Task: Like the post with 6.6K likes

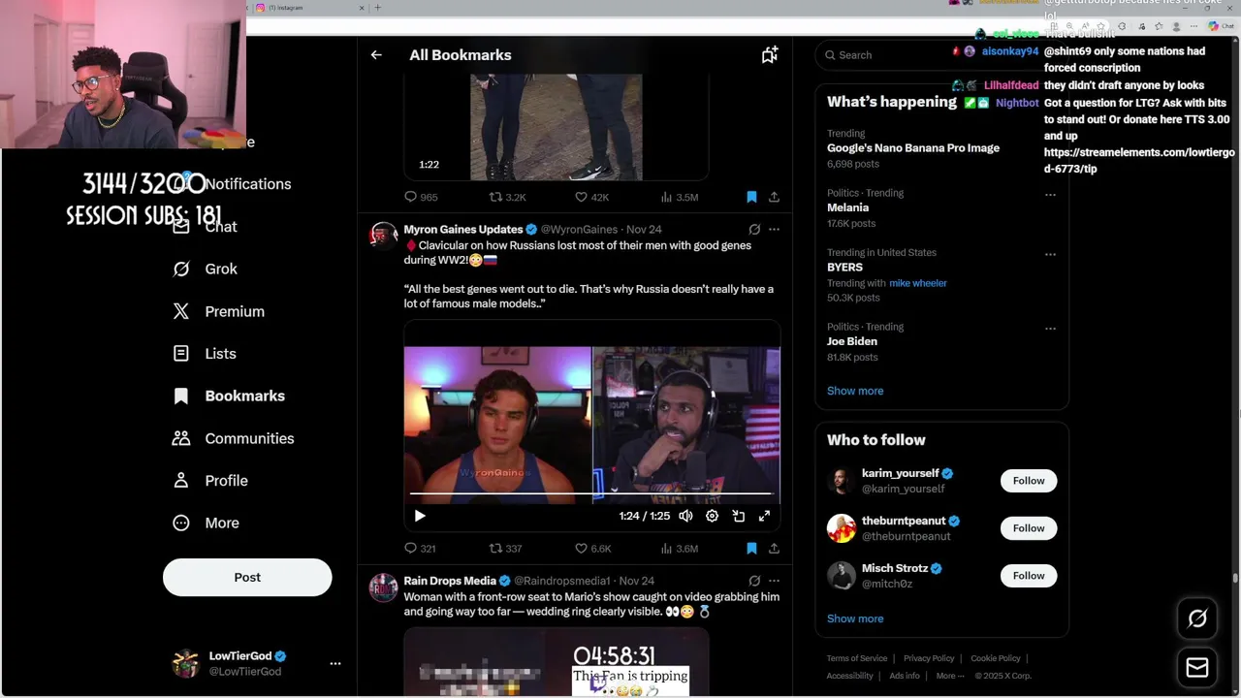Action: pyautogui.click(x=593, y=549)
